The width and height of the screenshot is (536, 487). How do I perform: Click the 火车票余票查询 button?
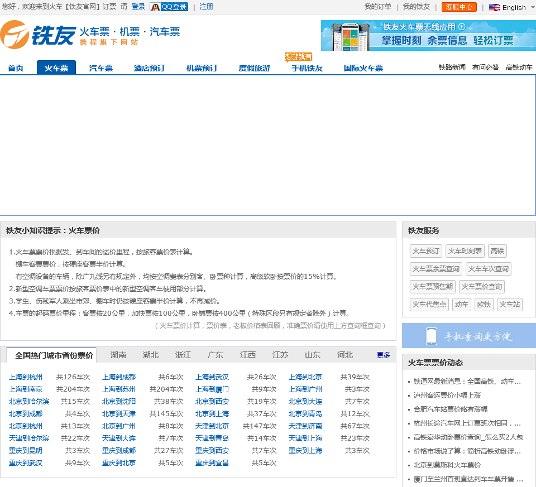pos(436,269)
